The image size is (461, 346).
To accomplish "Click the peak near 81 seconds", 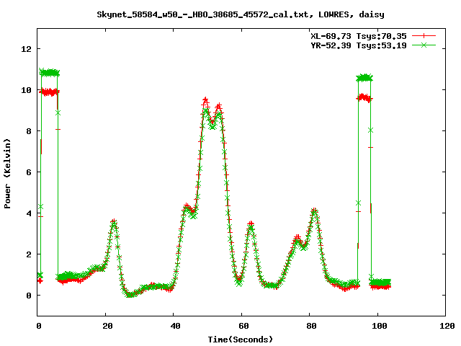I will pos(314,210).
